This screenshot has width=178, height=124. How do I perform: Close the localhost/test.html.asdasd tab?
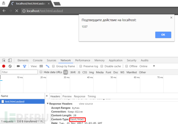pyautogui.click(x=49, y=4)
